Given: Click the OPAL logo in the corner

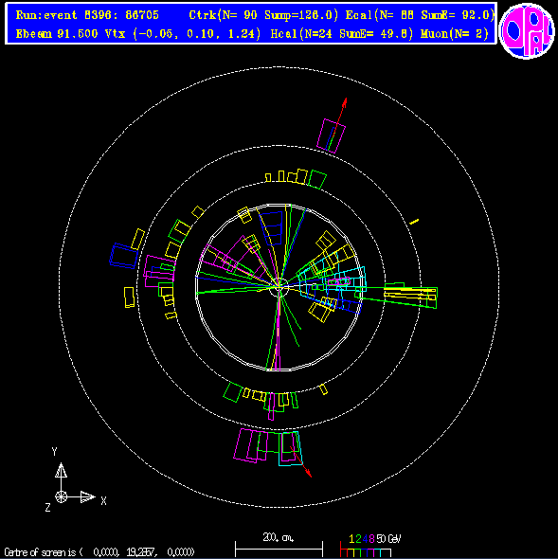Looking at the screenshot, I should (527, 31).
